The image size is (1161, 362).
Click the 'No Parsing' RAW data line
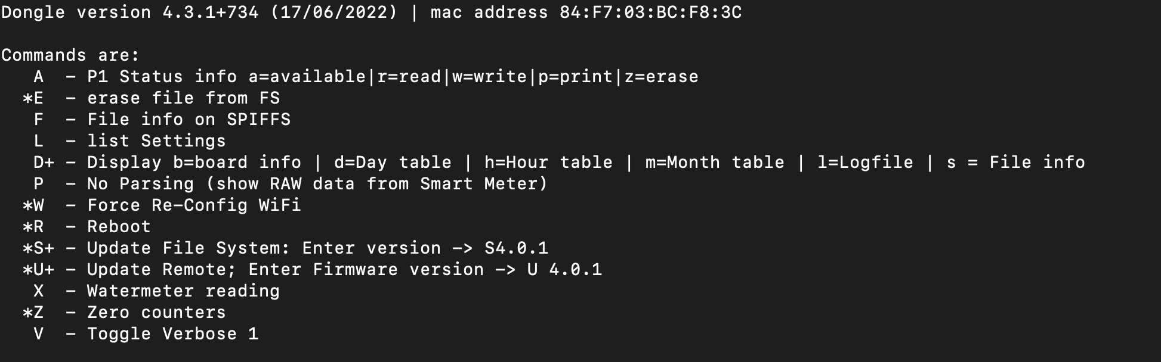click(317, 184)
